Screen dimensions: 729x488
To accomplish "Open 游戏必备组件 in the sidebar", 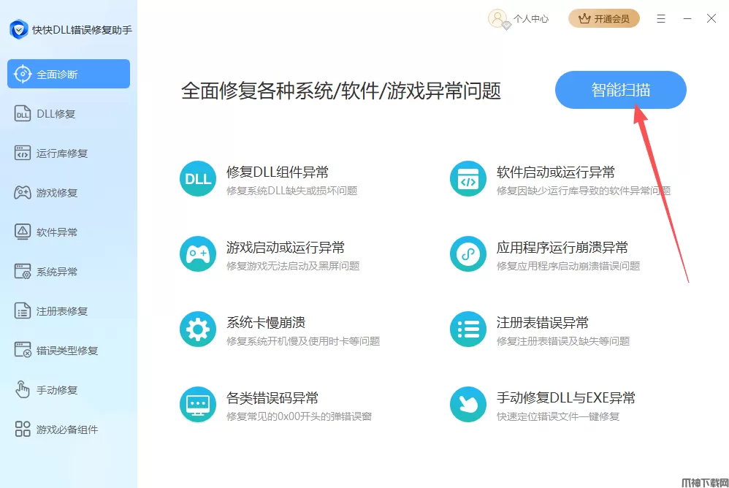I will [66, 430].
